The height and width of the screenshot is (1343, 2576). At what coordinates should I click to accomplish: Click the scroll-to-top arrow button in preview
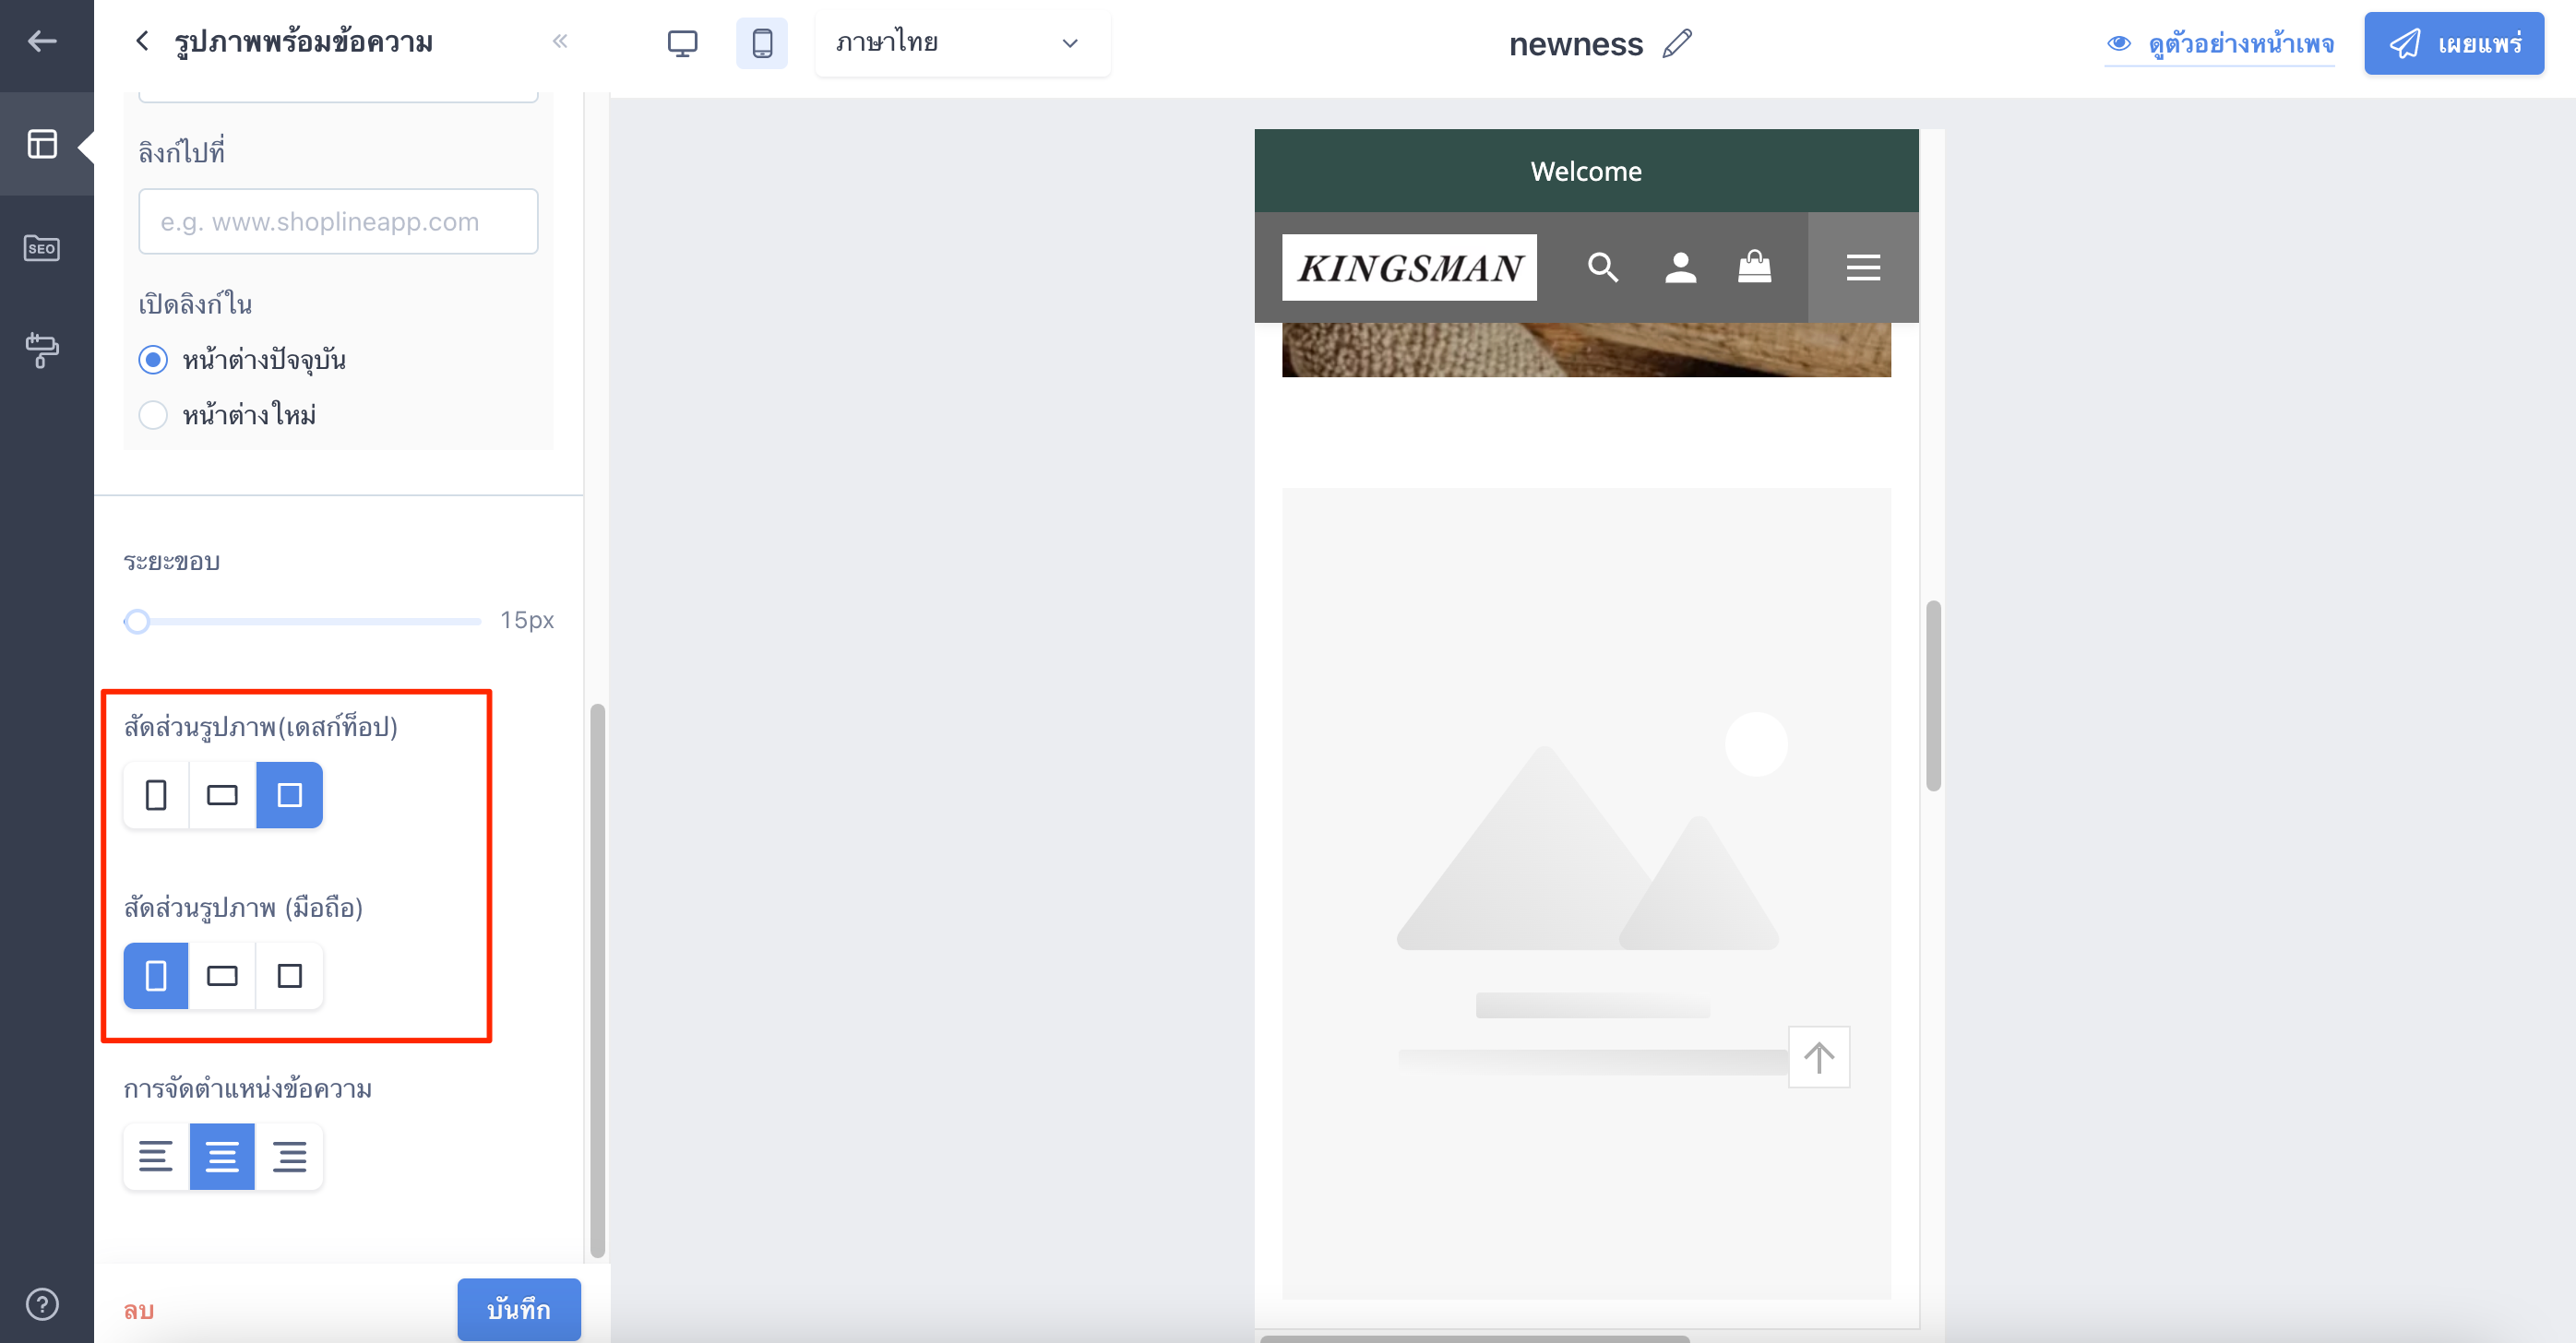(x=1819, y=1057)
